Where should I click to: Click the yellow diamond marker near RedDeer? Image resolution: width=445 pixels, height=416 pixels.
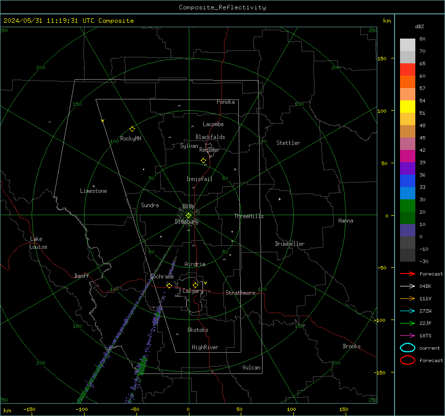[203, 161]
